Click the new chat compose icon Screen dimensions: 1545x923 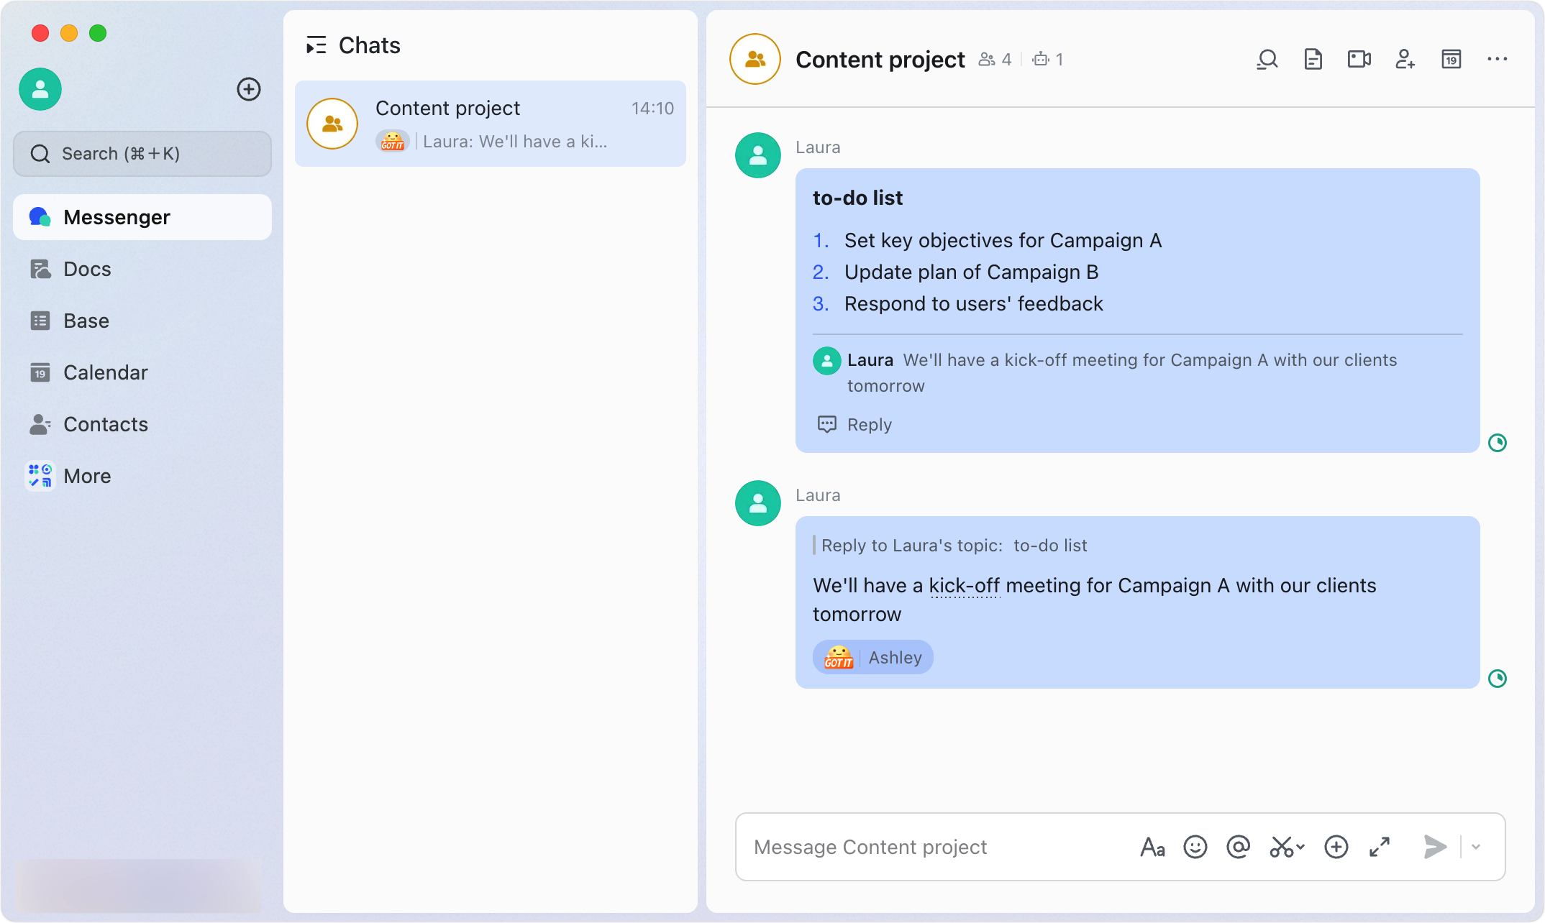pyautogui.click(x=250, y=88)
